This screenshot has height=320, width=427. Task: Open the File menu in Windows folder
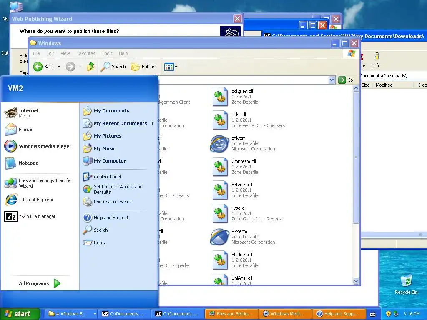pos(36,53)
